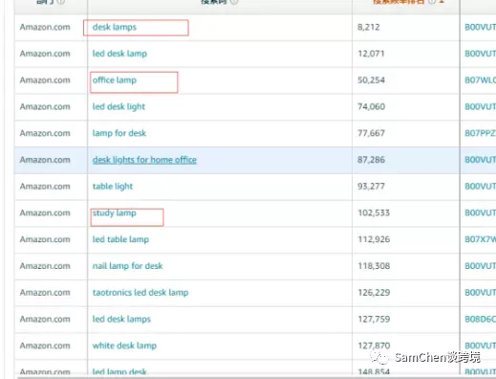
Task: Click ASIN link in the lamp for desk row
Action: pyautogui.click(x=480, y=133)
